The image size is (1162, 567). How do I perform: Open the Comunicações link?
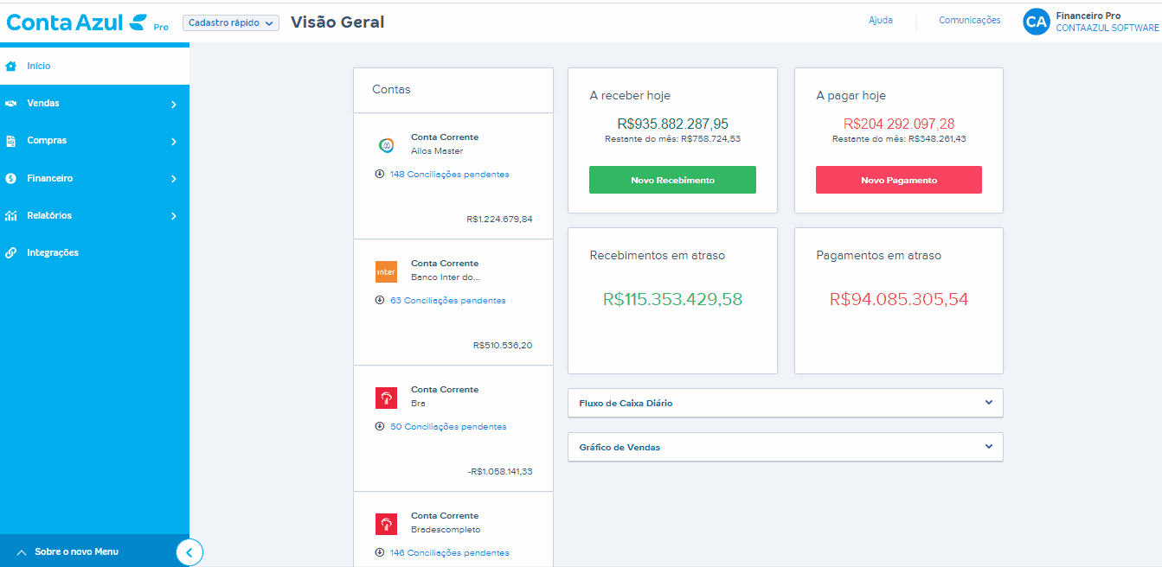[x=970, y=20]
